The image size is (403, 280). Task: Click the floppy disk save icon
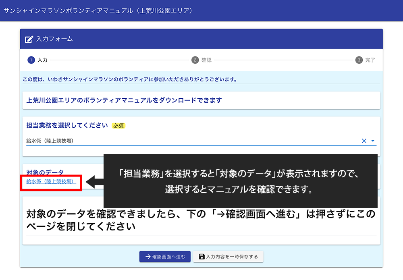coord(201,257)
